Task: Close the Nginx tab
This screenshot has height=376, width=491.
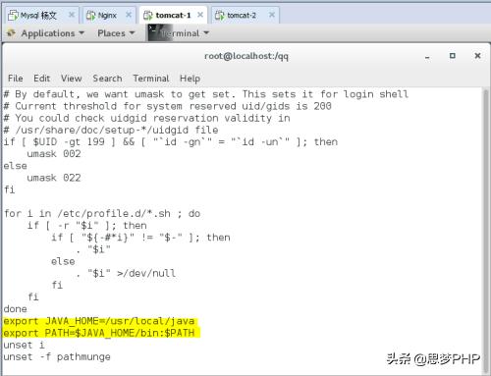Action: tap(129, 15)
